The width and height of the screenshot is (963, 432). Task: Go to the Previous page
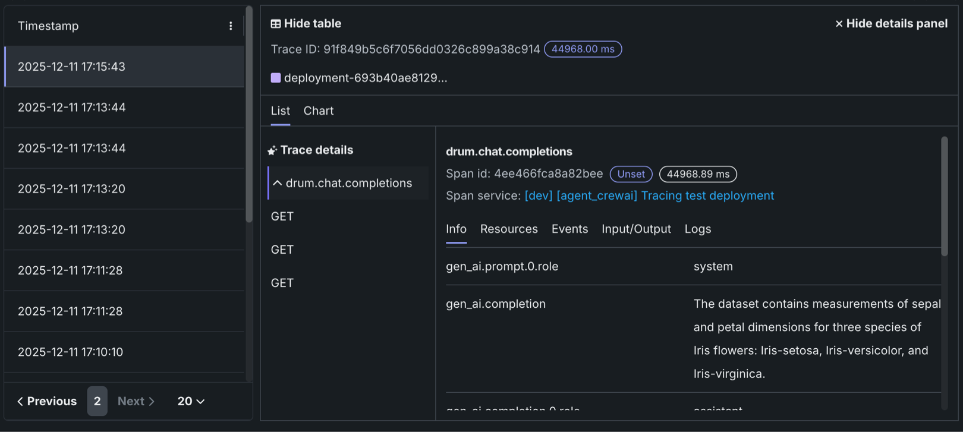point(47,401)
